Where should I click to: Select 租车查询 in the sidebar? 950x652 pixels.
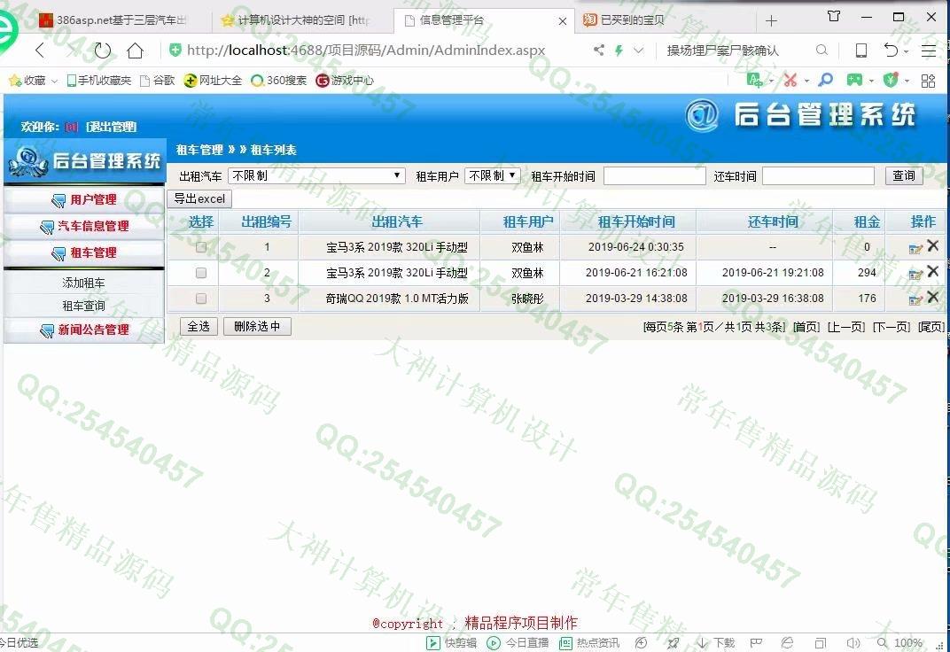click(83, 306)
